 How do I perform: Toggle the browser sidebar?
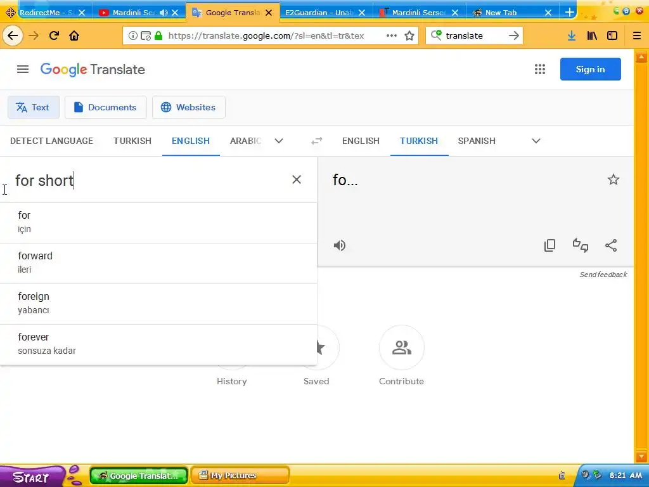coord(612,36)
